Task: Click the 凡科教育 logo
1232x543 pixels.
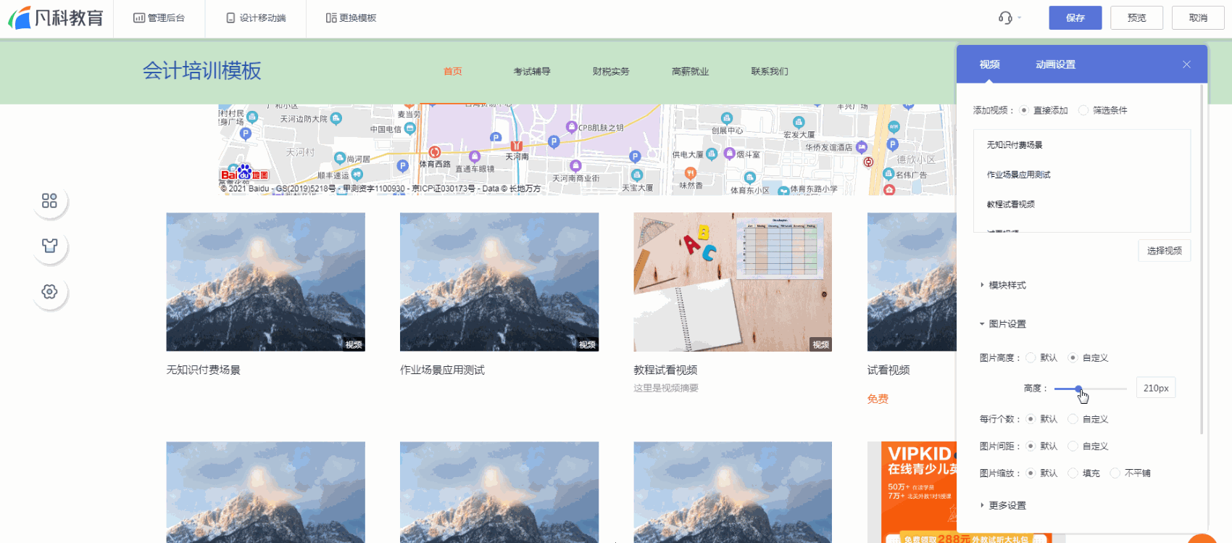Action: coord(56,17)
